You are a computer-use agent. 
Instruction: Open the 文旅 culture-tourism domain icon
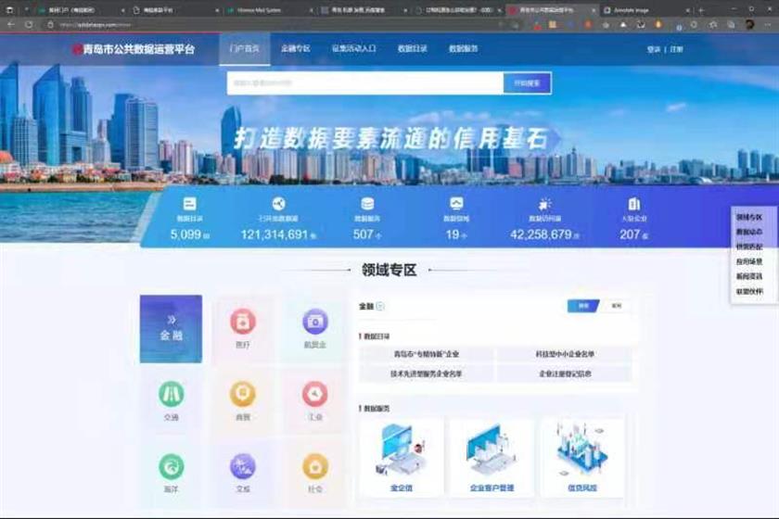243,466
